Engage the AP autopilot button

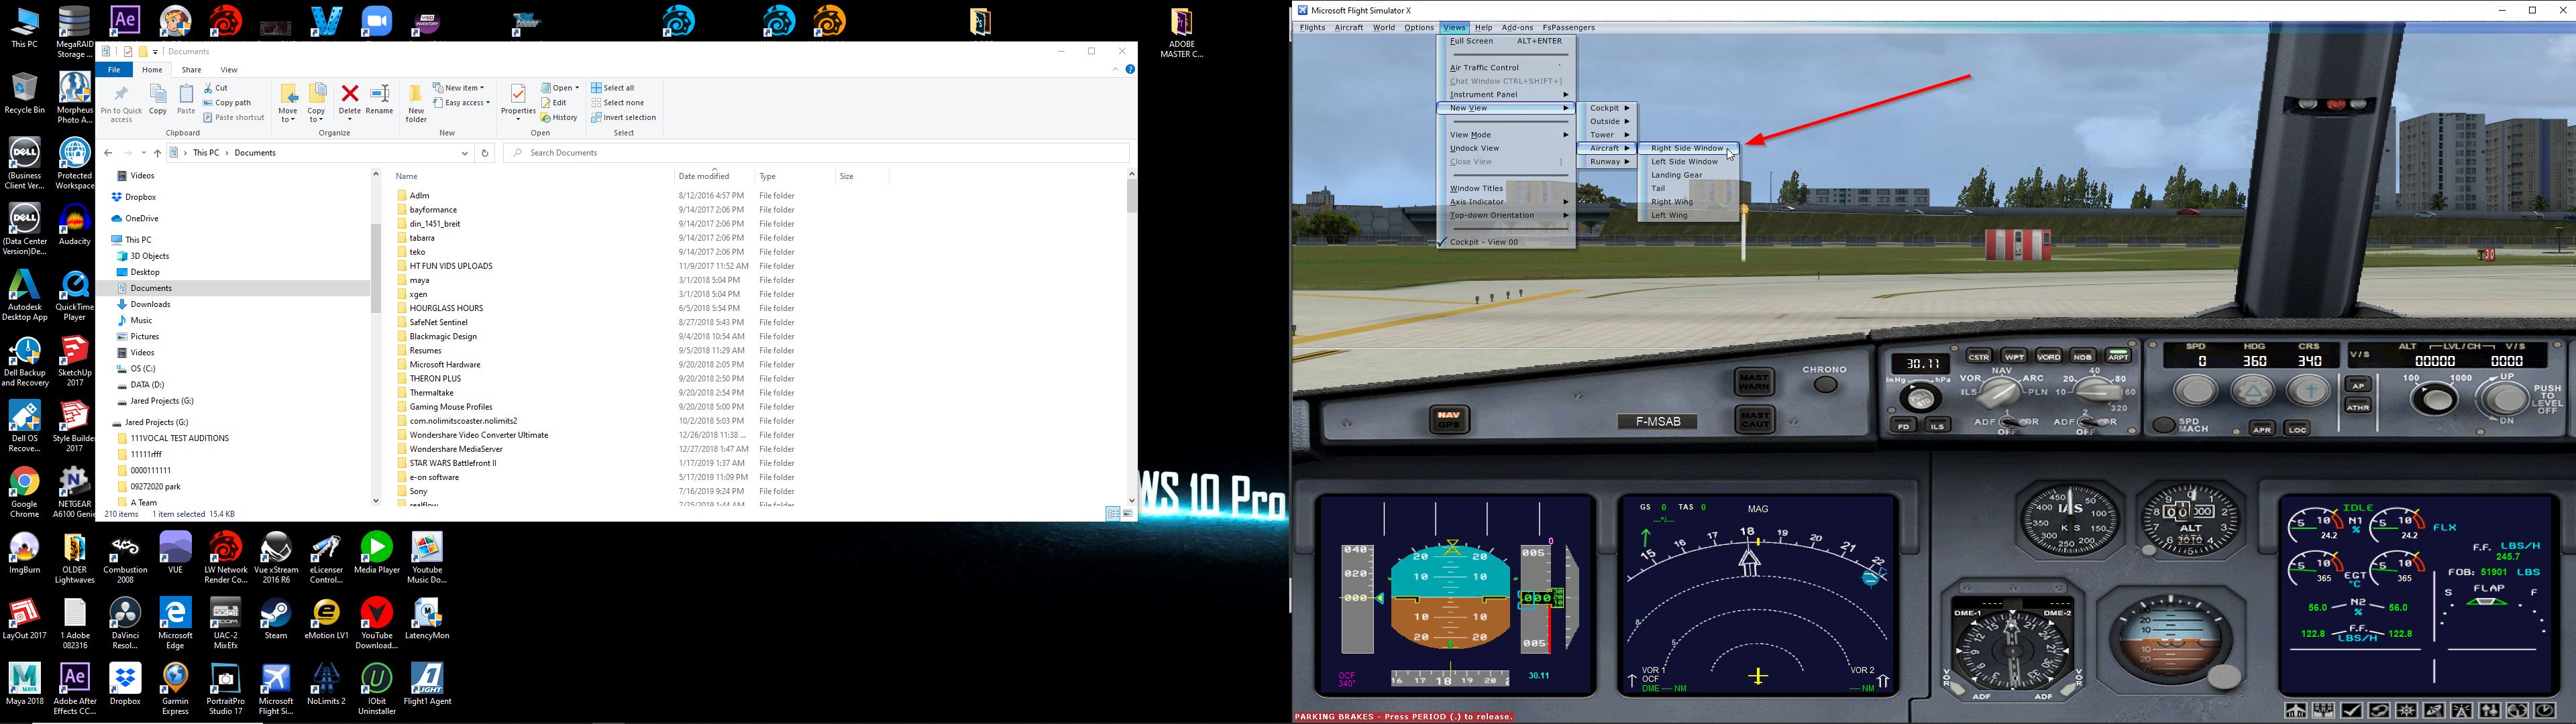coord(2359,385)
